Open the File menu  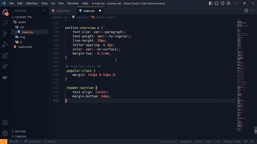click(x=12, y=3)
